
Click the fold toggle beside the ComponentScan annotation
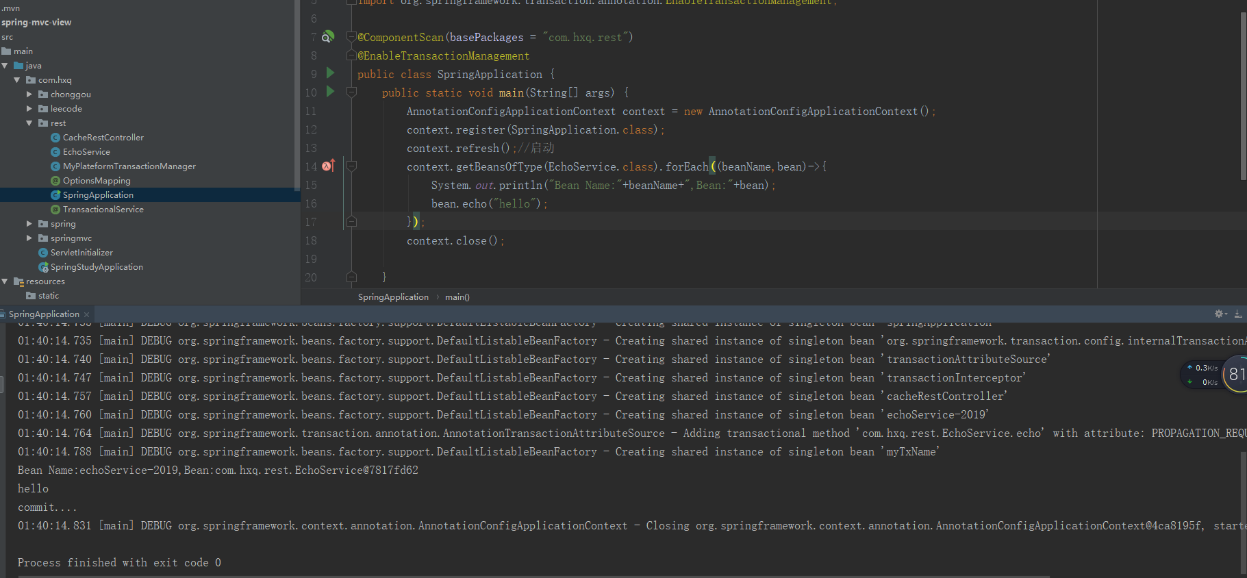[351, 37]
